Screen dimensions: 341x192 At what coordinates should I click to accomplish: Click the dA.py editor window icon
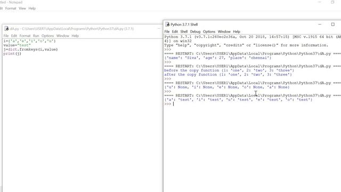click(6, 28)
